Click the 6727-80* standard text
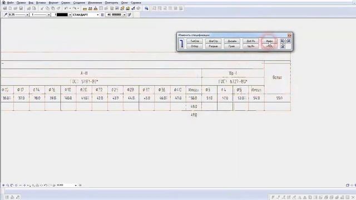 click(x=239, y=82)
